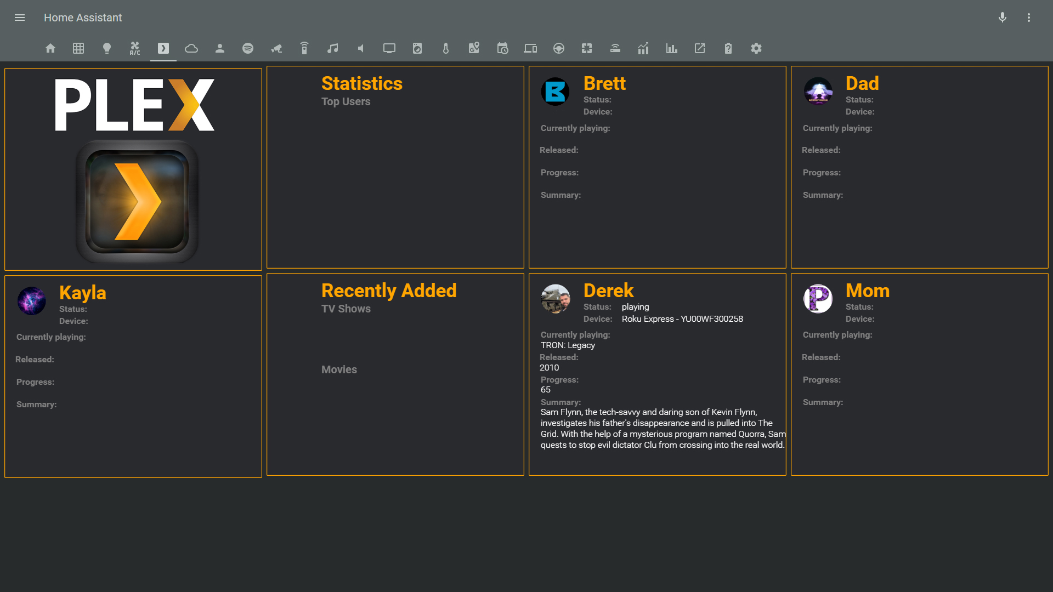Viewport: 1053px width, 592px height.
Task: Click the 2010 release year
Action: (549, 368)
